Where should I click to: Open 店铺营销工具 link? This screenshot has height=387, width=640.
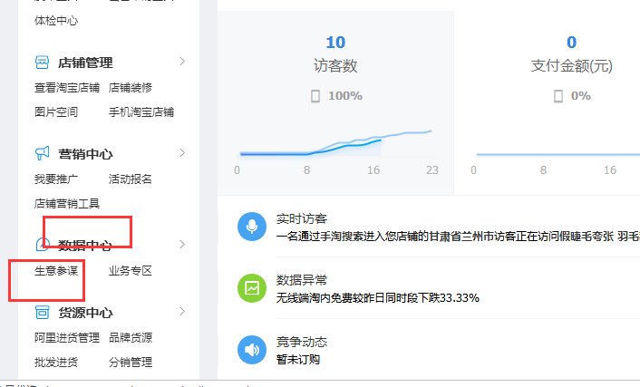pyautogui.click(x=67, y=203)
